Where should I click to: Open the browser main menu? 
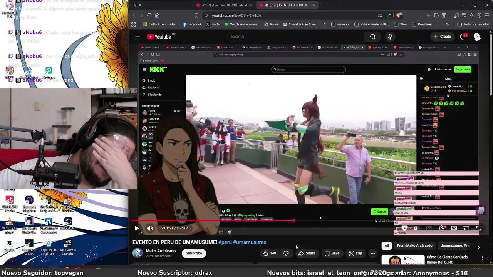[x=487, y=15]
